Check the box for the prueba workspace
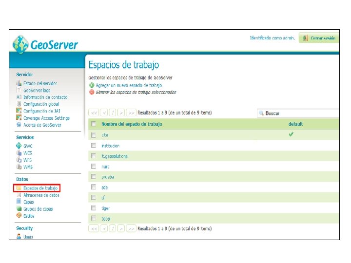 94,177
